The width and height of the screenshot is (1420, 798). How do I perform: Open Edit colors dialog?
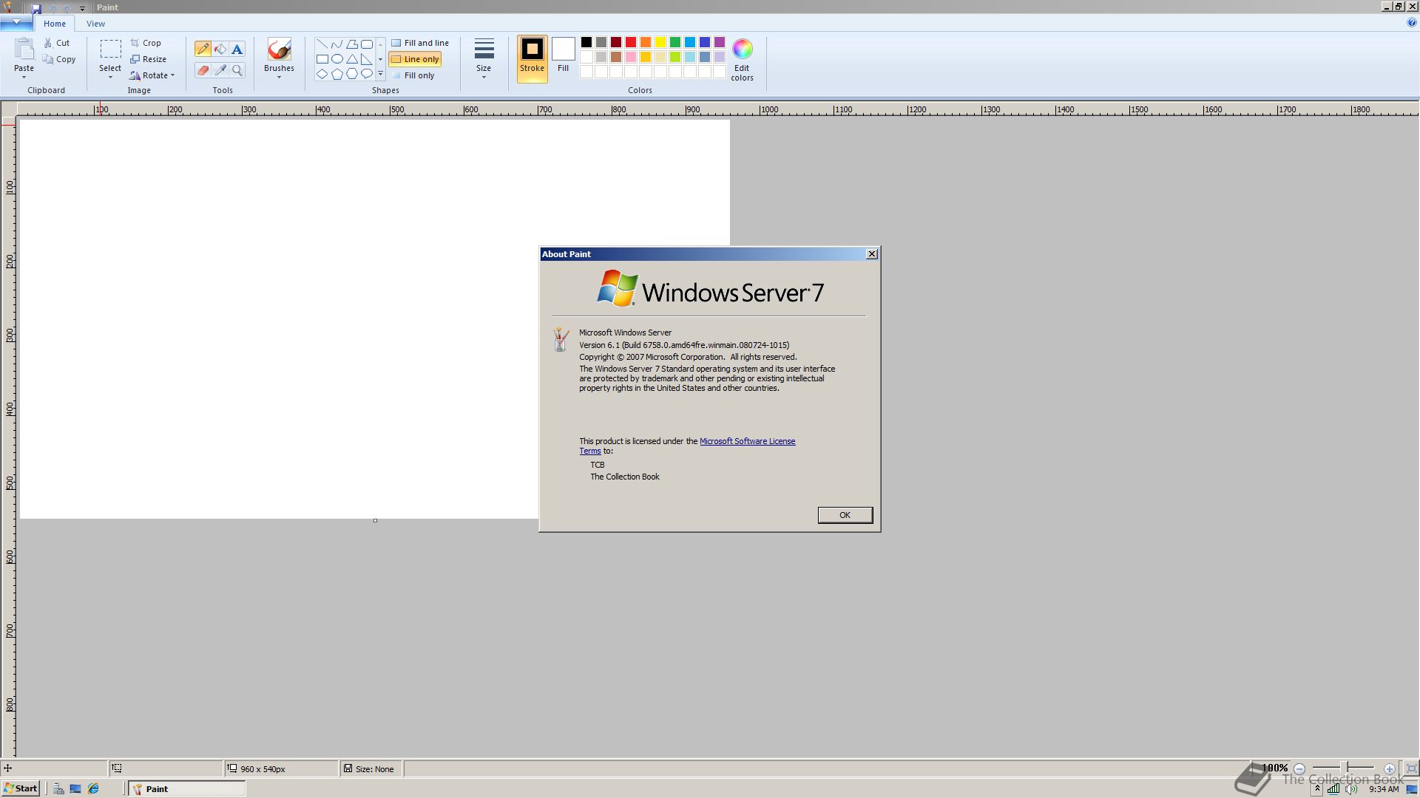pos(742,59)
